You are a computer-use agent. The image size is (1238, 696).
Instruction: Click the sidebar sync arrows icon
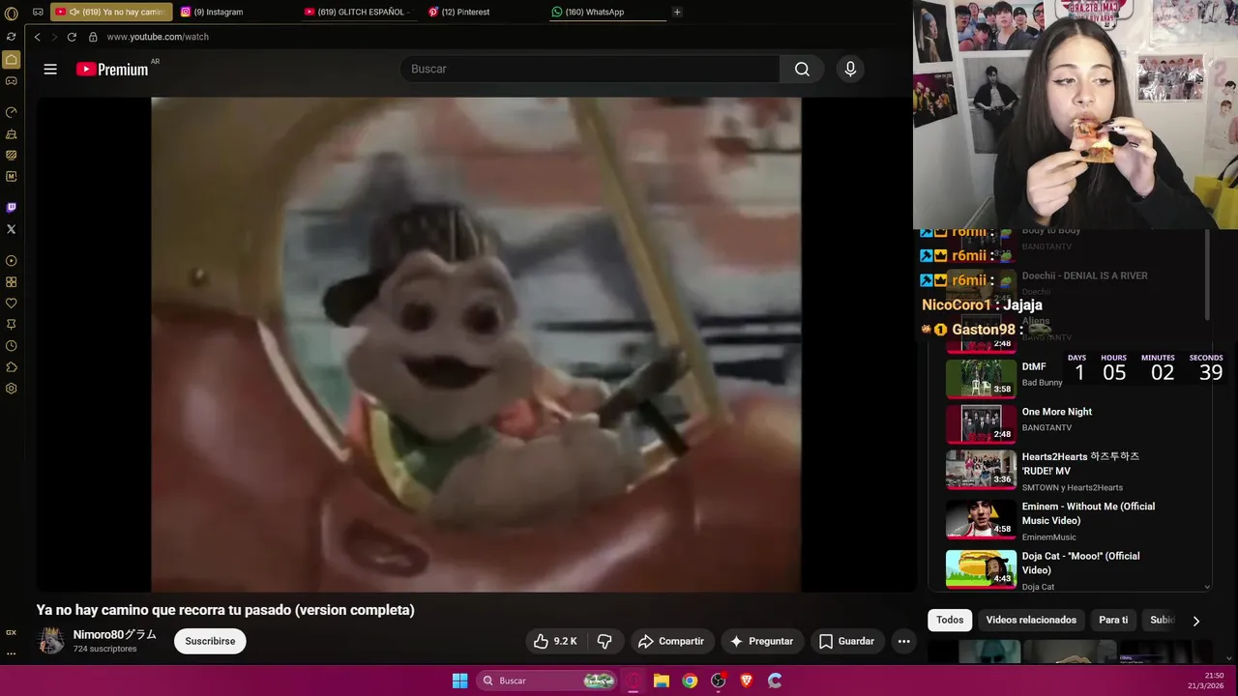[11, 36]
